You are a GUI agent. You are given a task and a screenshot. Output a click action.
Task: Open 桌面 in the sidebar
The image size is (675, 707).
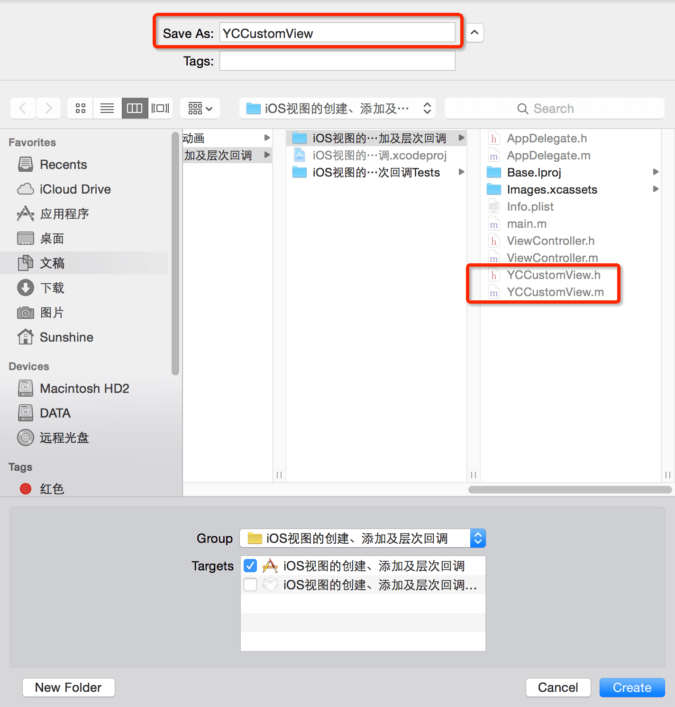coord(84,238)
